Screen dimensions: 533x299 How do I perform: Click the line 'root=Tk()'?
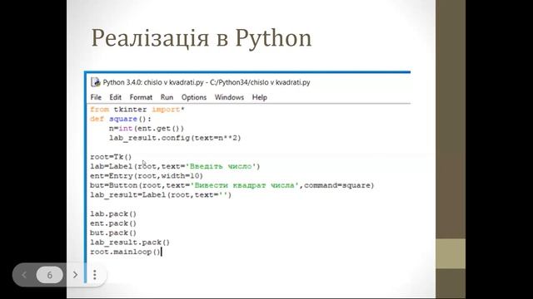pos(111,157)
